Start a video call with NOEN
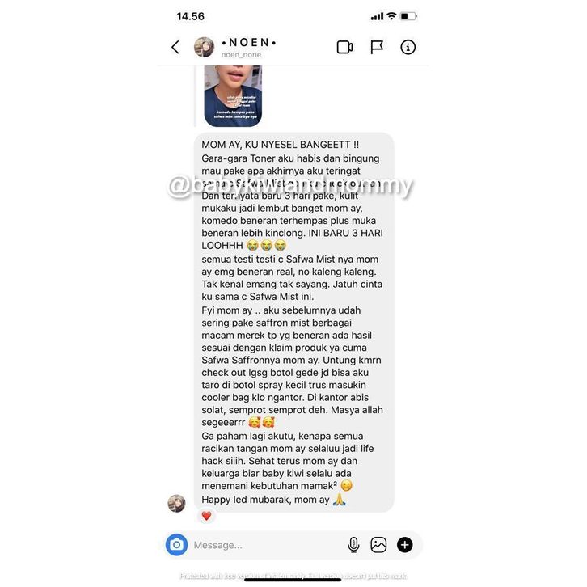The image size is (587, 587). (x=344, y=47)
